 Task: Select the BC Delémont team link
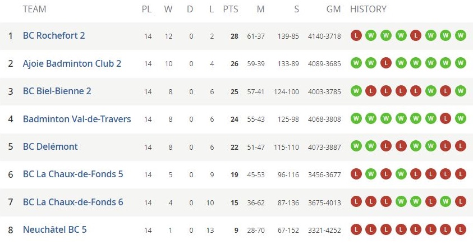coord(50,146)
